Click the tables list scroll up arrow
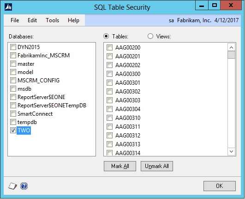The image size is (245, 199). coord(232,48)
